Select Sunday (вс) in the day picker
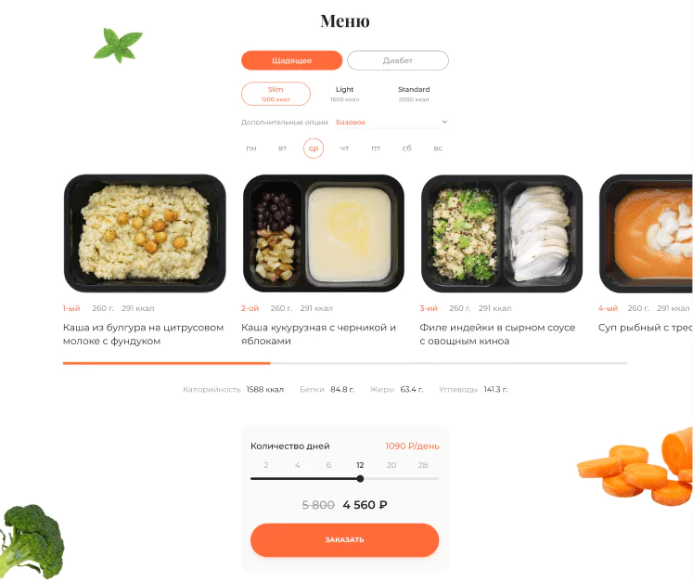 (438, 149)
